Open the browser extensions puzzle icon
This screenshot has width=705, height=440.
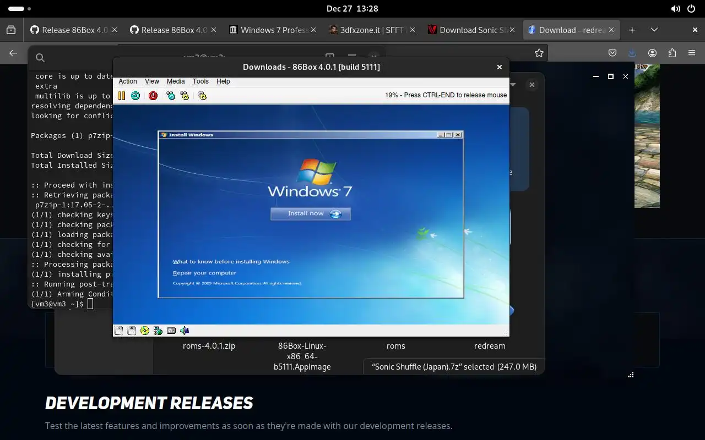[x=672, y=53]
